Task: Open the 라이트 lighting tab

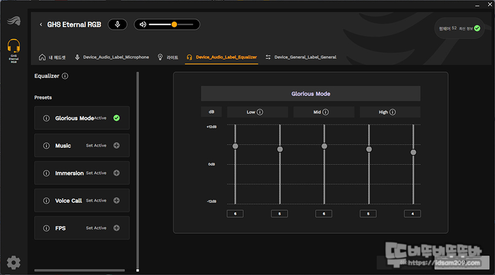Action: (x=168, y=57)
